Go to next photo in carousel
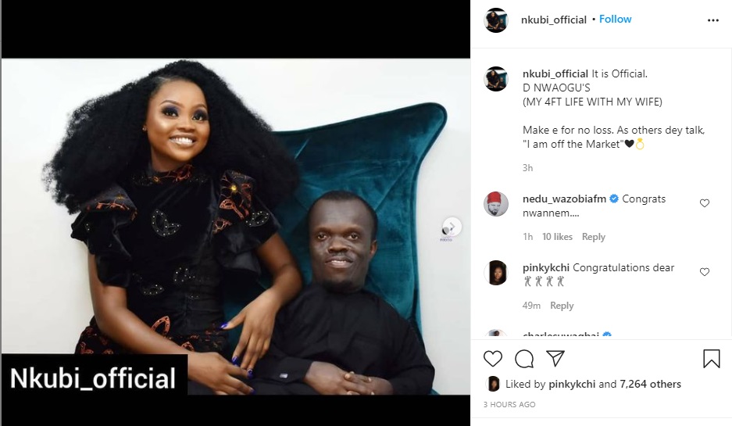The height and width of the screenshot is (426, 732). (x=452, y=227)
